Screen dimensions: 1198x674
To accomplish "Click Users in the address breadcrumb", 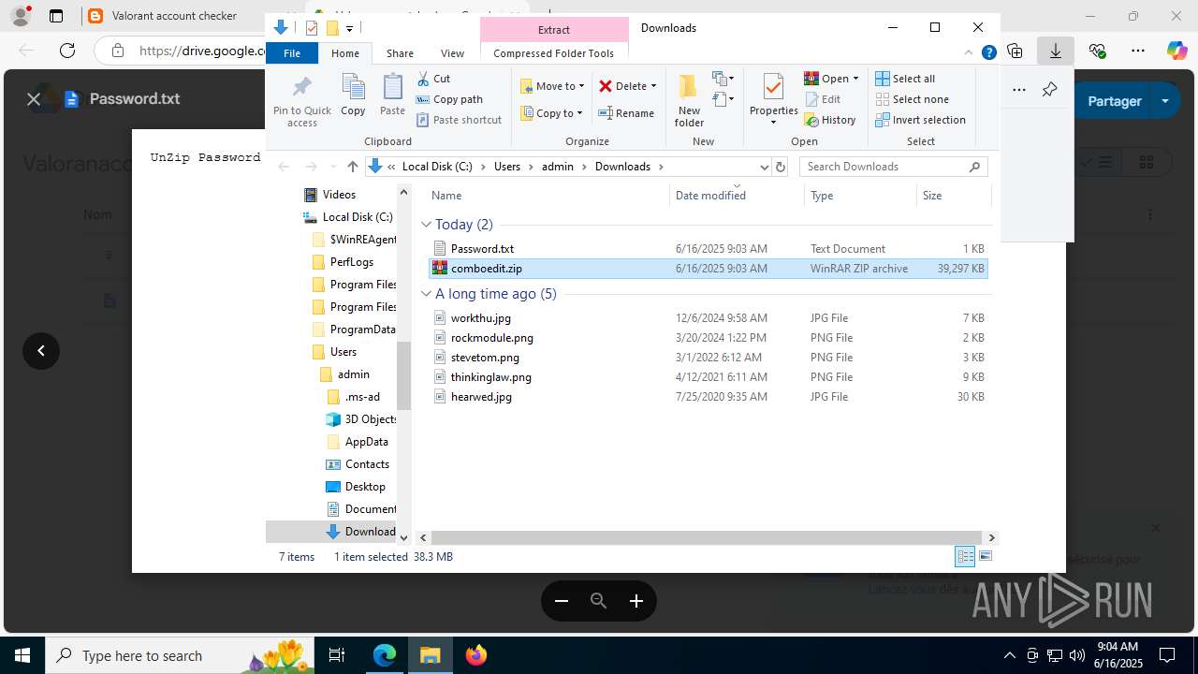I will pos(506,167).
